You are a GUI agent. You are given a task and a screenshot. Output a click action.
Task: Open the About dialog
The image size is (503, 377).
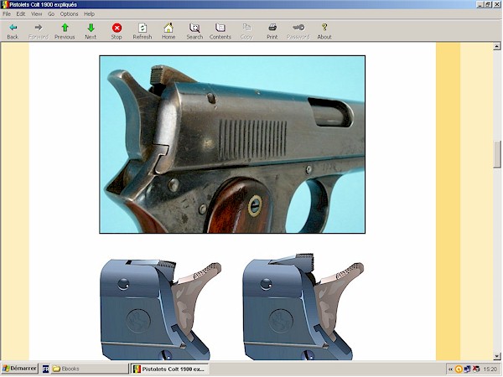coord(324,32)
